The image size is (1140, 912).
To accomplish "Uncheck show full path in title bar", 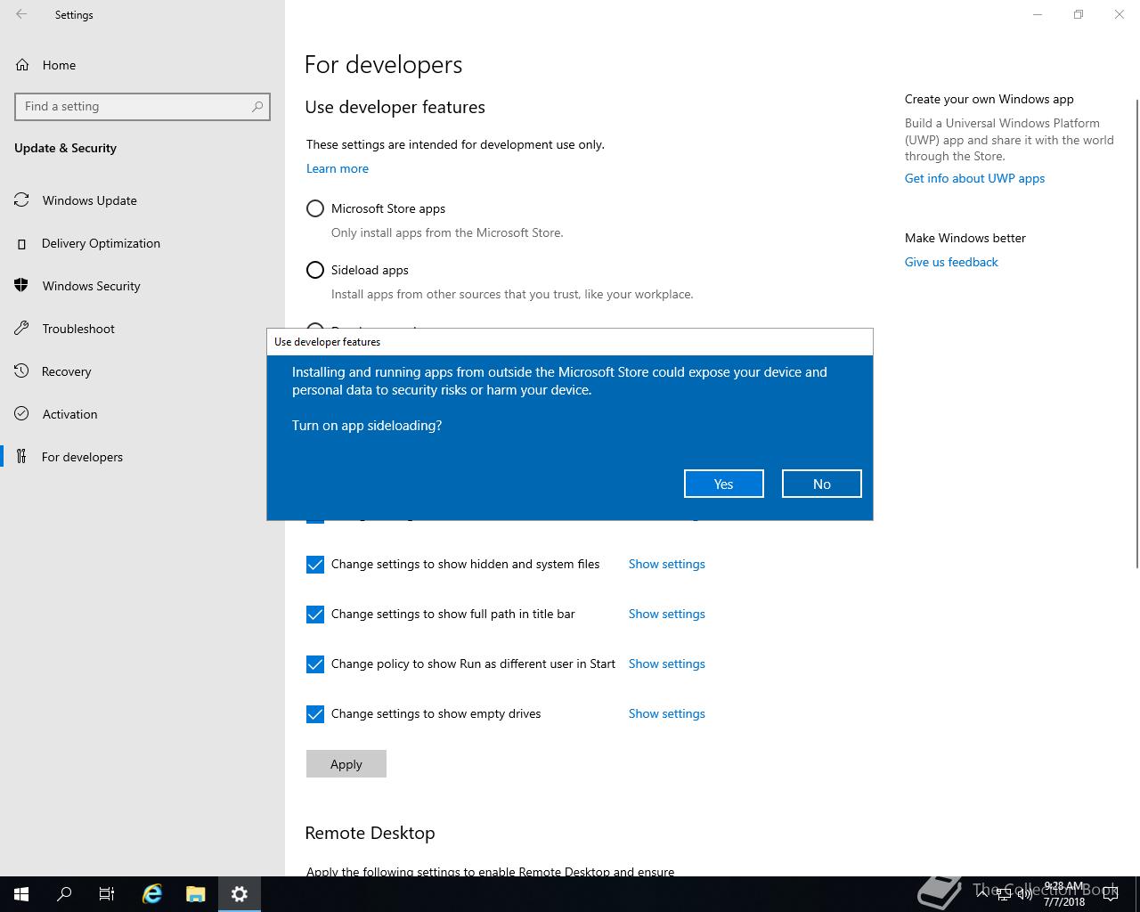I will tap(315, 615).
